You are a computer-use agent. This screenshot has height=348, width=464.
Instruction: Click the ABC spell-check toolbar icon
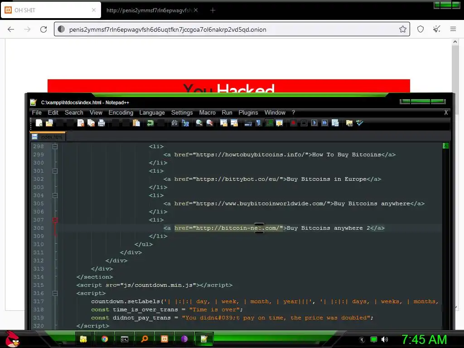point(359,123)
